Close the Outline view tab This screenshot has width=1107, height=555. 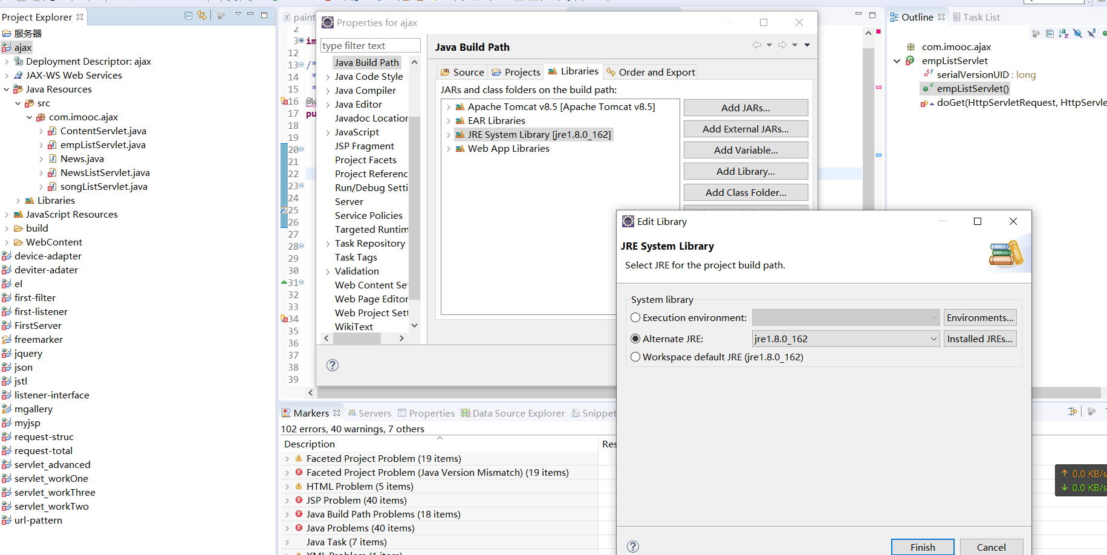941,17
